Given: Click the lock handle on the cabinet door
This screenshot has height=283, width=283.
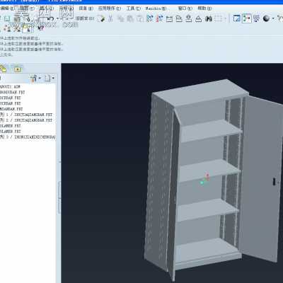Looking at the screenshot, I should 274,181.
